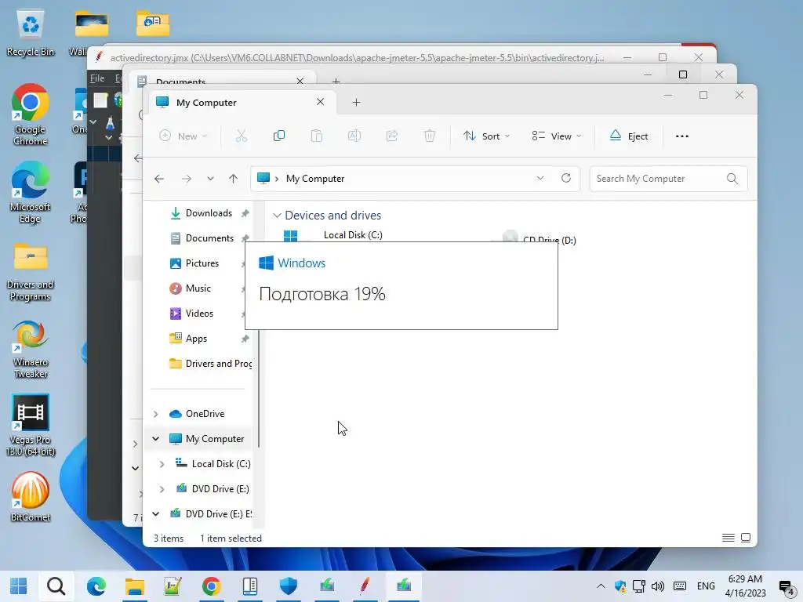The image size is (803, 602).
Task: Select Local Disk (C:) drive item
Action: click(352, 235)
